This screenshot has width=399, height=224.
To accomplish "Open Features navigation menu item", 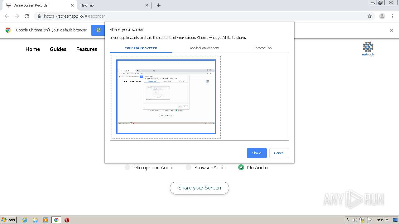I will click(87, 49).
